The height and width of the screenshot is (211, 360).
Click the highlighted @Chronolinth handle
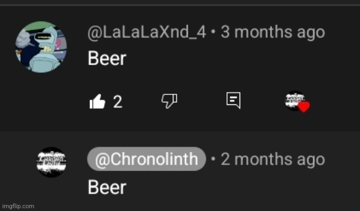146,159
